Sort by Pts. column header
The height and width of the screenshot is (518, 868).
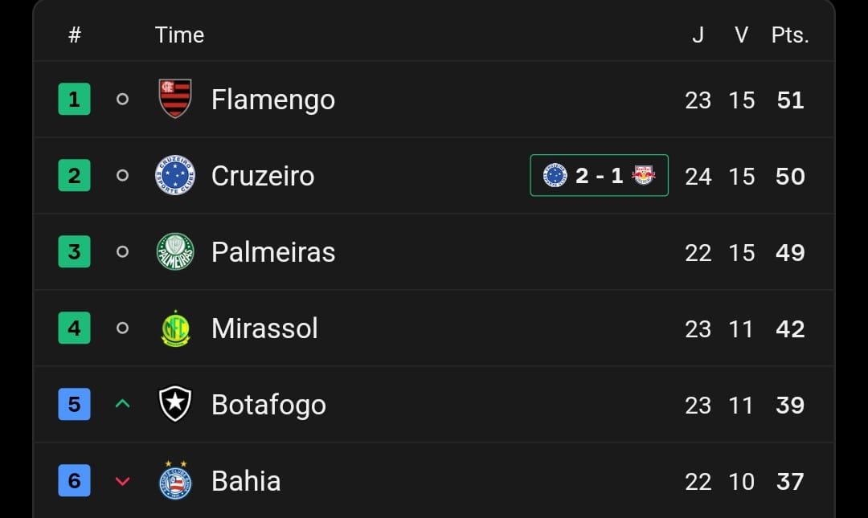(x=790, y=35)
